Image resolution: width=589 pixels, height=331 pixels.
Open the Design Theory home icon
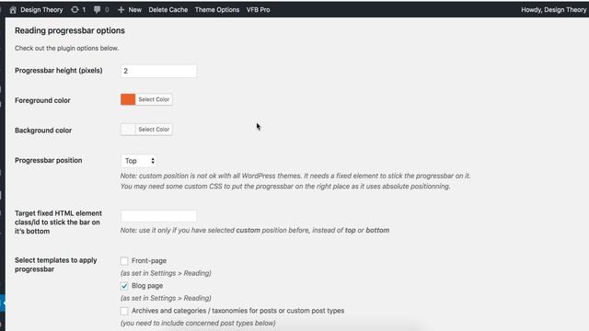[x=13, y=10]
